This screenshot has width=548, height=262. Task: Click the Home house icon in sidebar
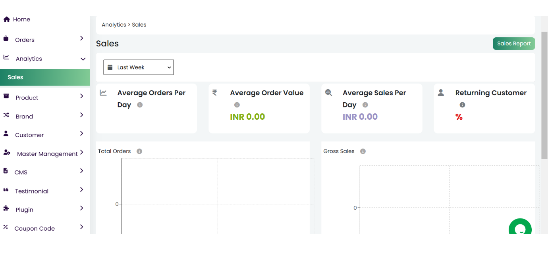coord(6,19)
